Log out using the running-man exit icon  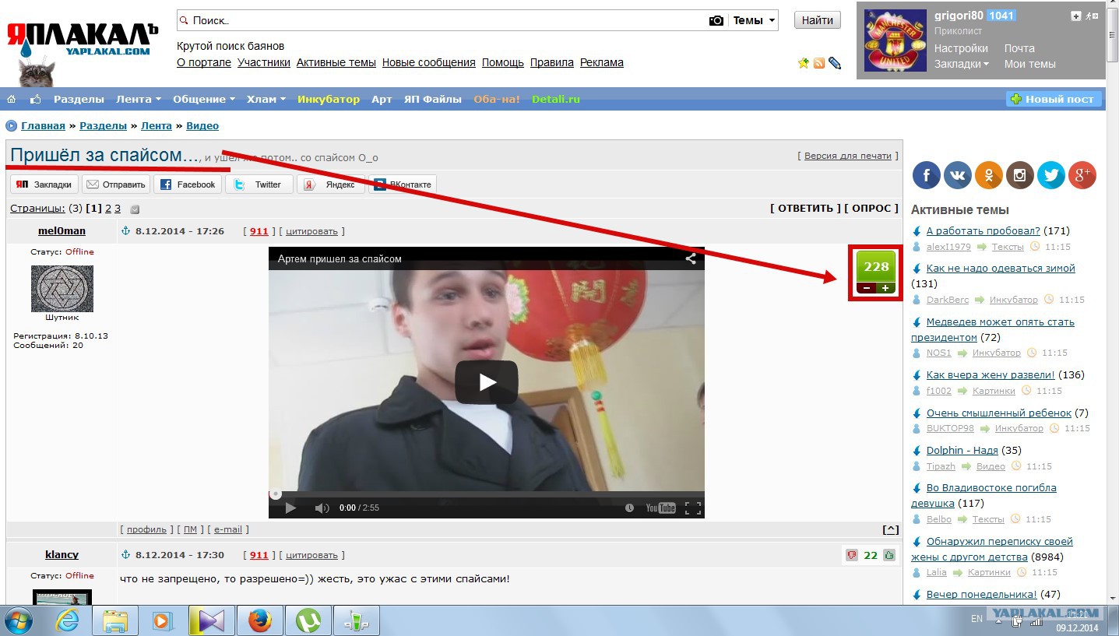tap(1092, 16)
